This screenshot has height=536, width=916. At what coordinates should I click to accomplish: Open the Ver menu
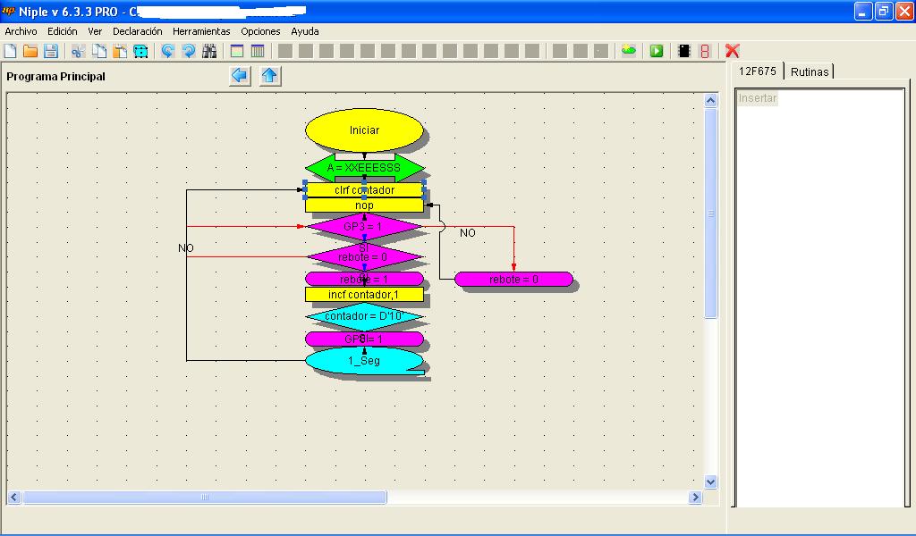pyautogui.click(x=95, y=31)
